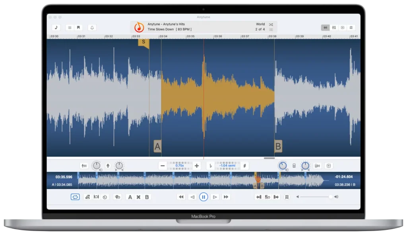This screenshot has width=407, height=235.
Task: Adjust the blue balance knob
Action: (305, 166)
